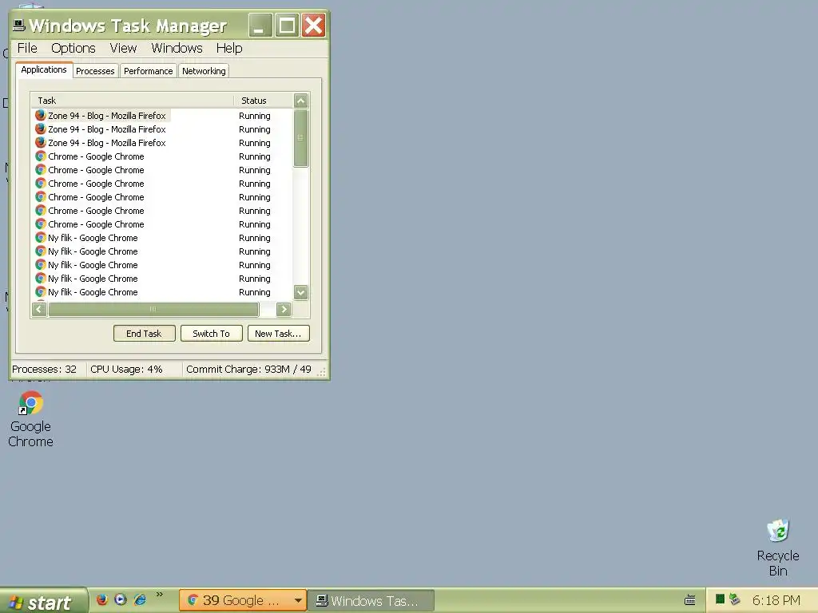Click the Recycle Bin desktop icon
The height and width of the screenshot is (613, 818).
(x=778, y=532)
